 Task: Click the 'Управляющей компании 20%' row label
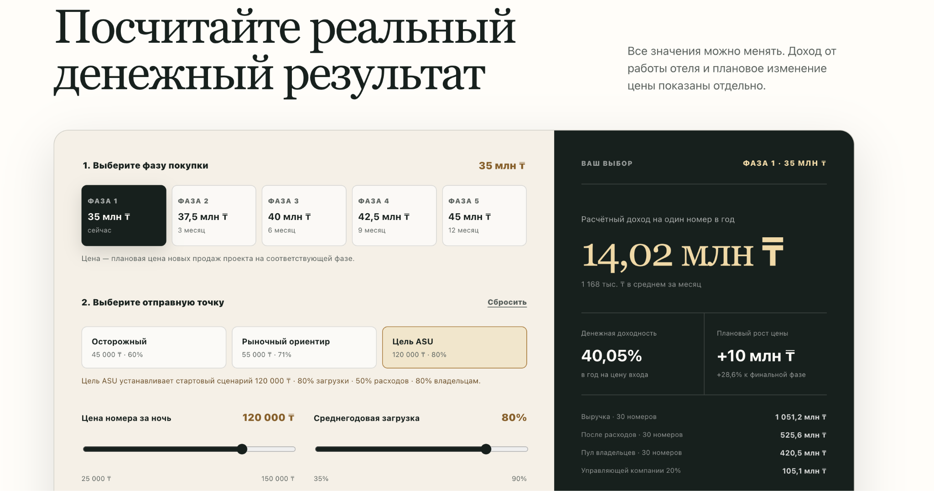click(631, 471)
